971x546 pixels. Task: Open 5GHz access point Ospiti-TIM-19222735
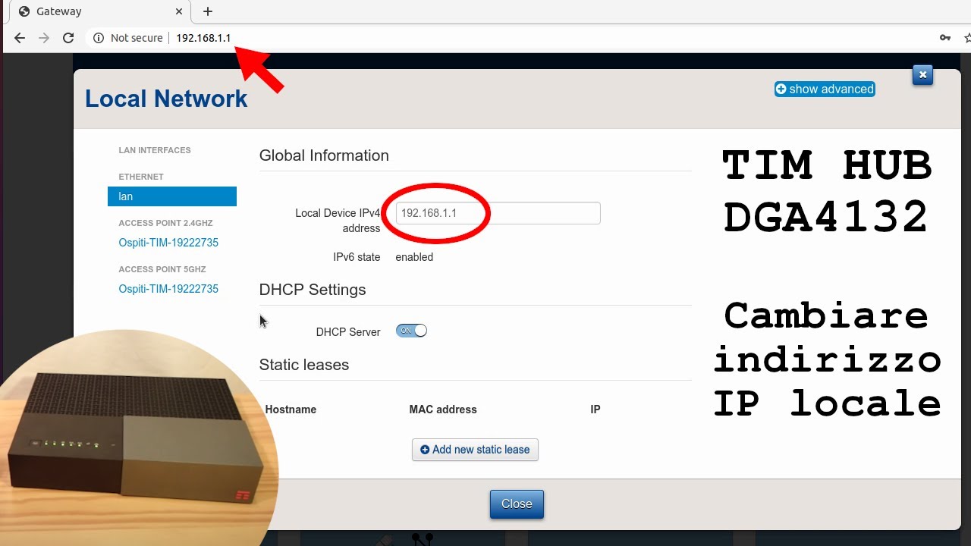[x=168, y=289]
